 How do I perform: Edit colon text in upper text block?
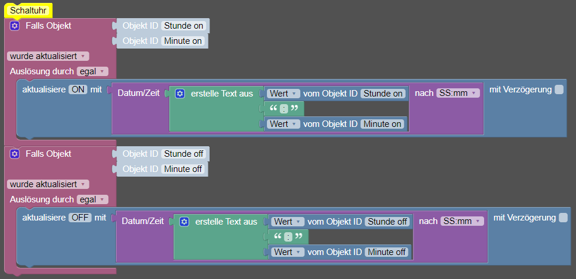coord(284,109)
